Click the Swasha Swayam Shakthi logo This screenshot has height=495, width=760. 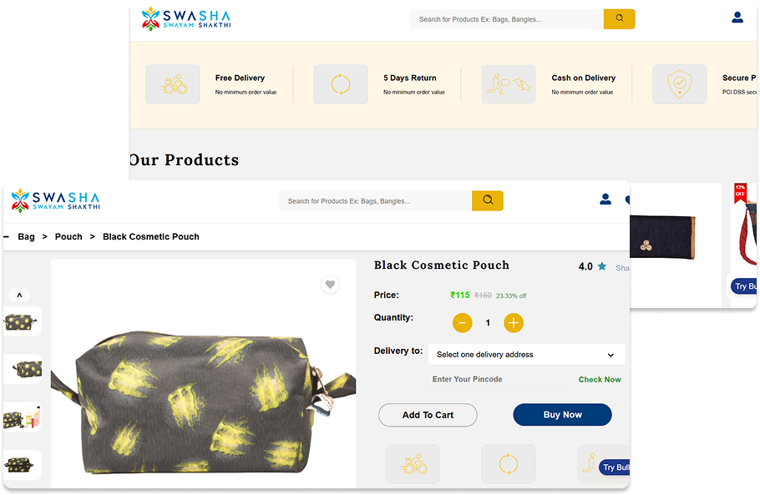tap(53, 200)
